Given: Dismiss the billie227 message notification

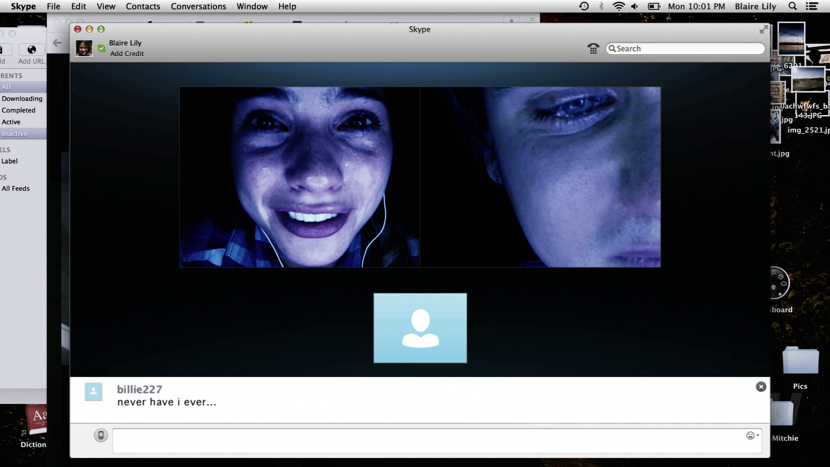Looking at the screenshot, I should coord(761,387).
